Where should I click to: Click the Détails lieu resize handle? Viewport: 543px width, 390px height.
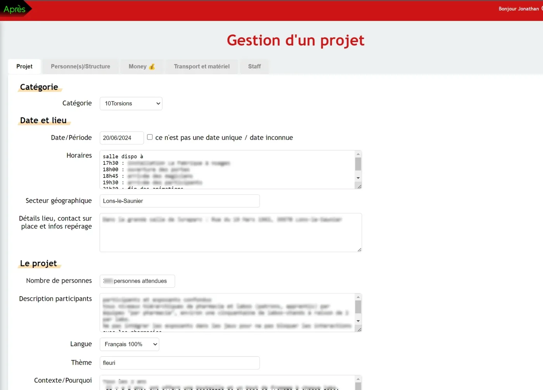pos(359,249)
